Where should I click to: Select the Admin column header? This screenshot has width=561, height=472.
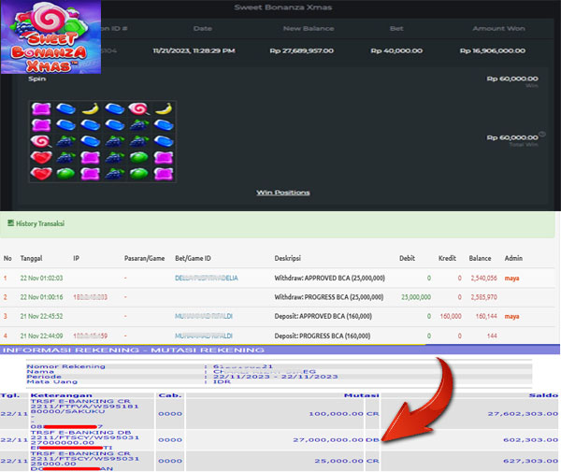click(x=513, y=258)
